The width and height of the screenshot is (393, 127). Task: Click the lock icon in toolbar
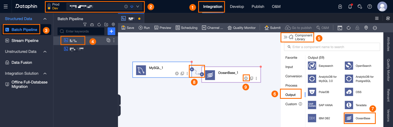[x=357, y=28]
